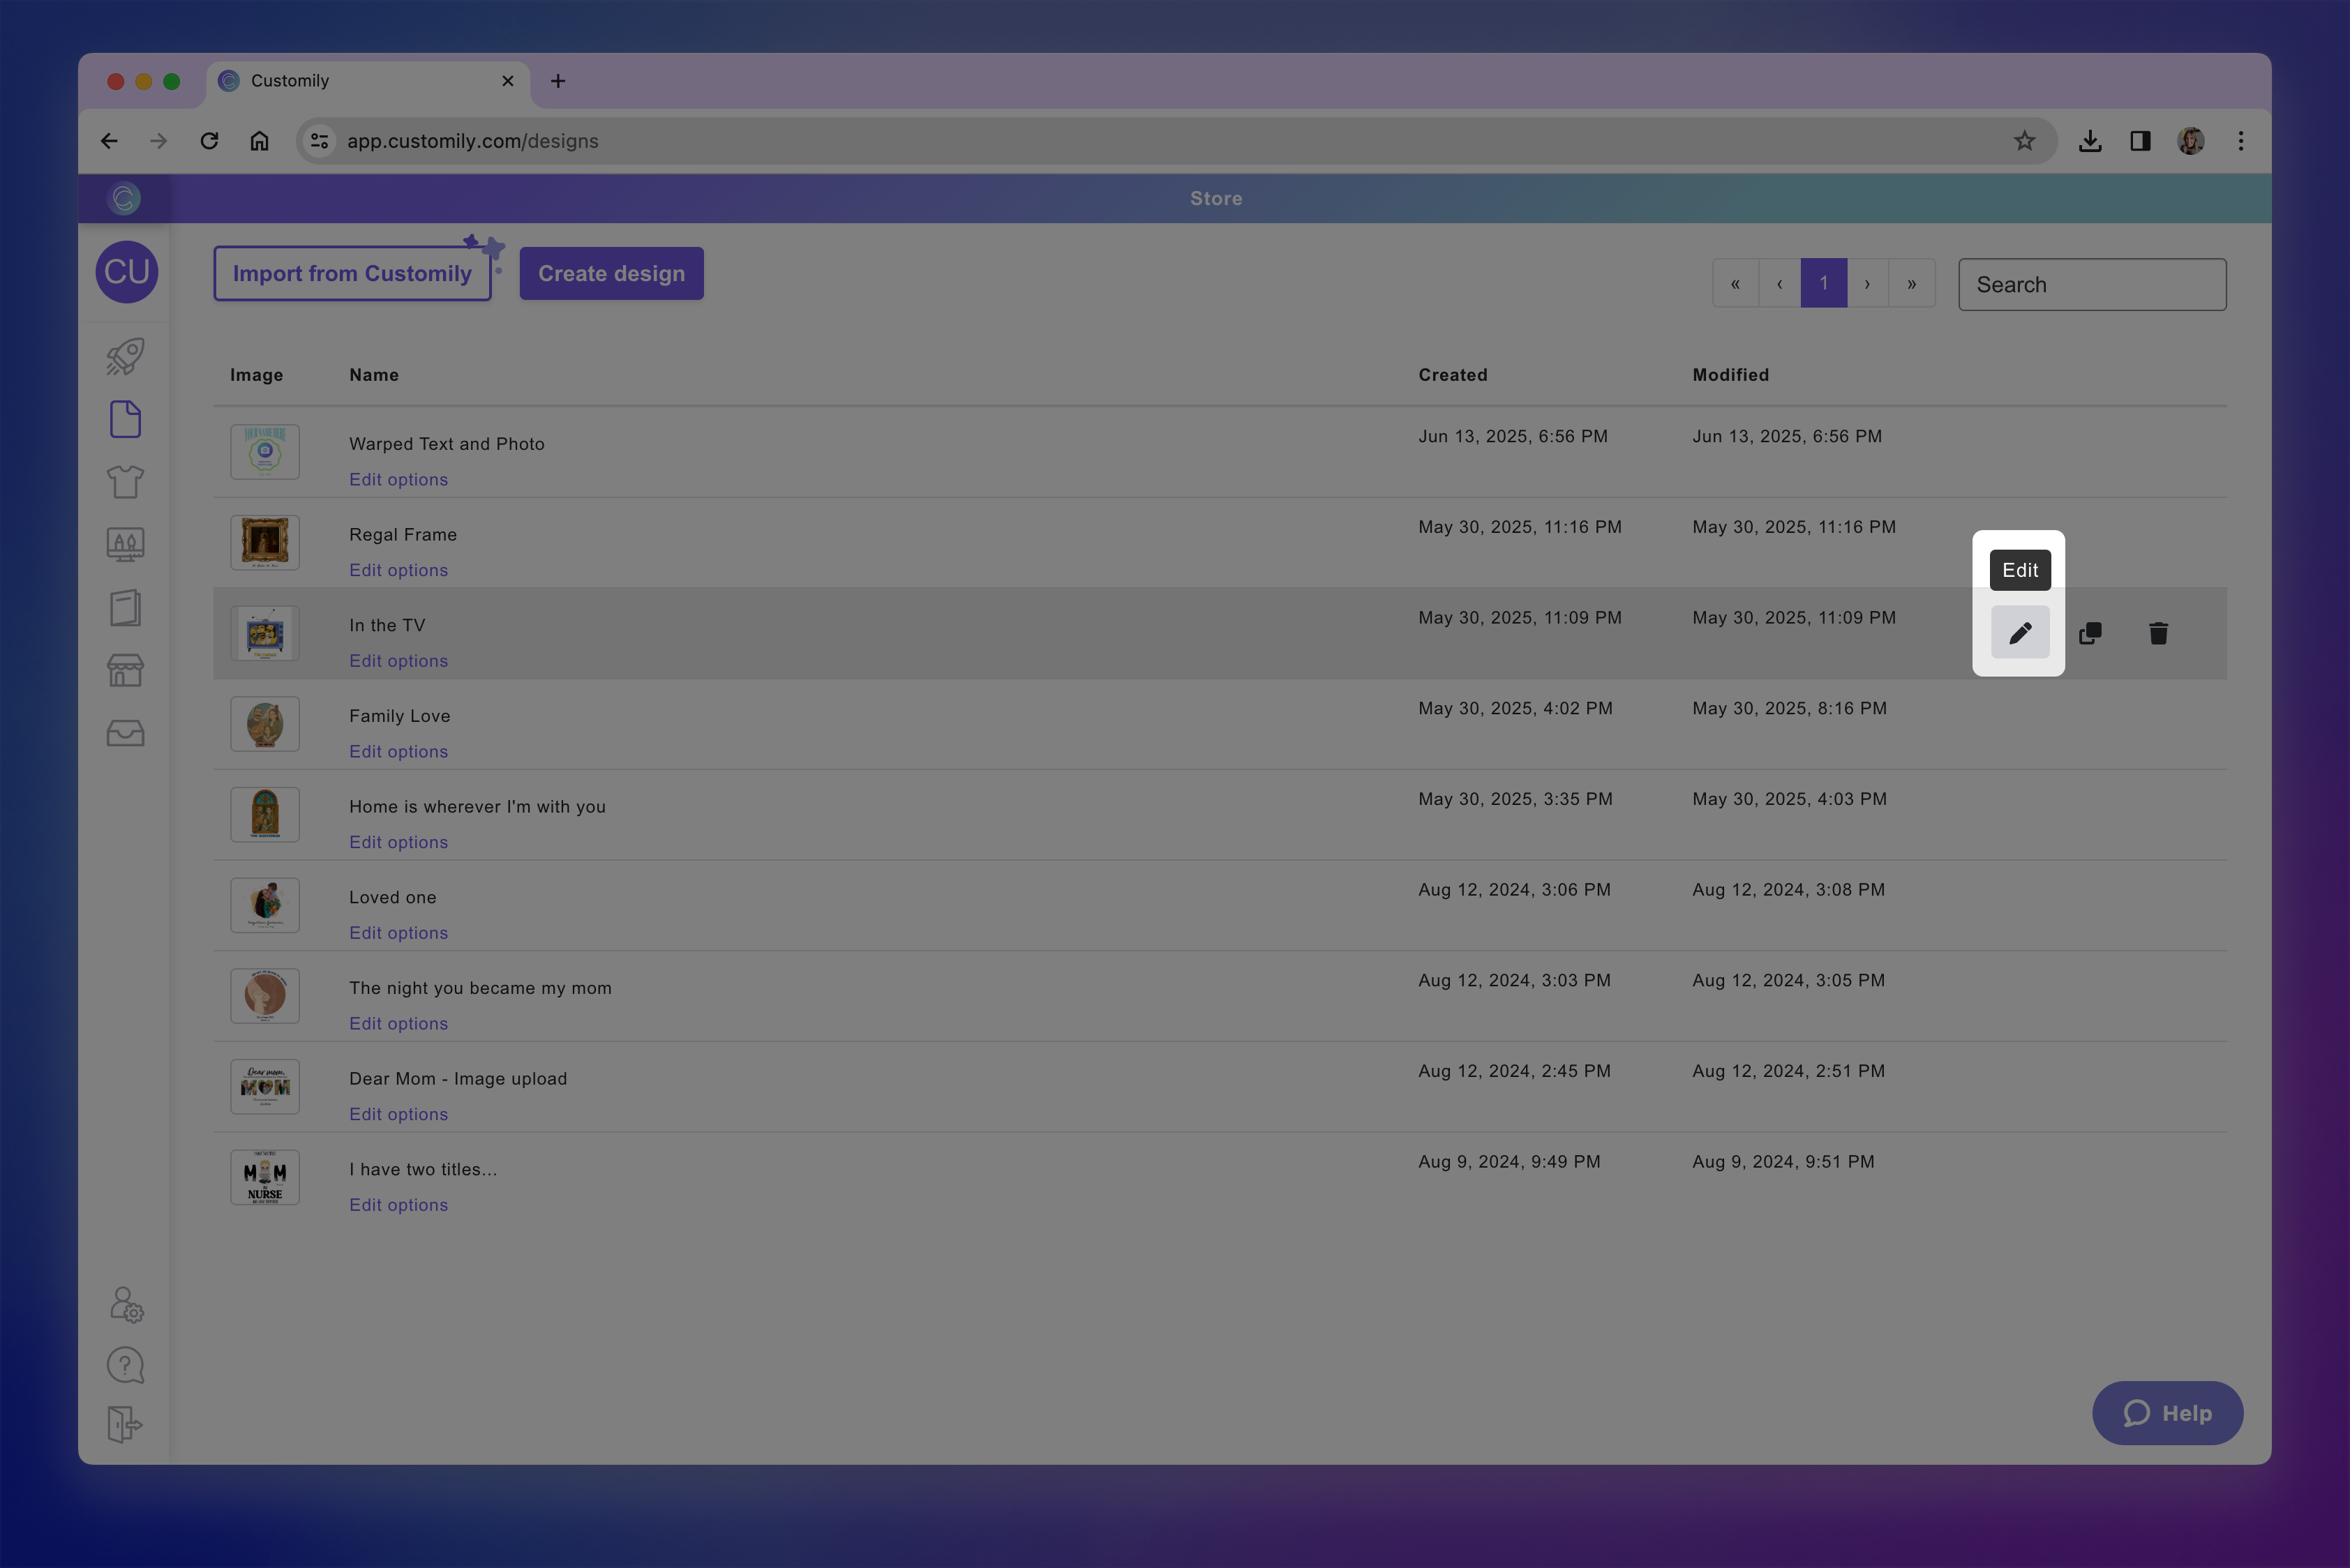Bookmark this page with star icon
2350x1568 pixels.
(2024, 141)
